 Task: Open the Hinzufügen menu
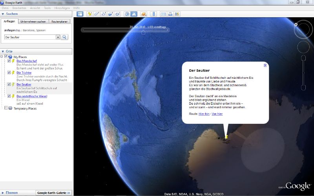pyautogui.click(x=62, y=8)
